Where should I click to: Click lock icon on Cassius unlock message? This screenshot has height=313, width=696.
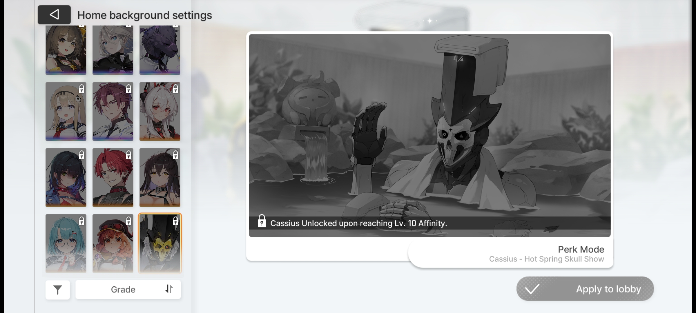(262, 222)
